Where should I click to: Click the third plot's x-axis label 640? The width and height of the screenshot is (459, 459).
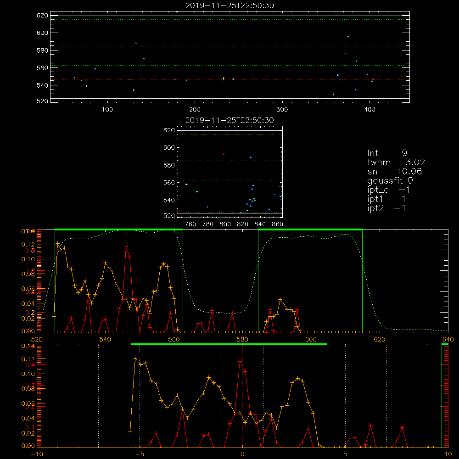click(448, 339)
